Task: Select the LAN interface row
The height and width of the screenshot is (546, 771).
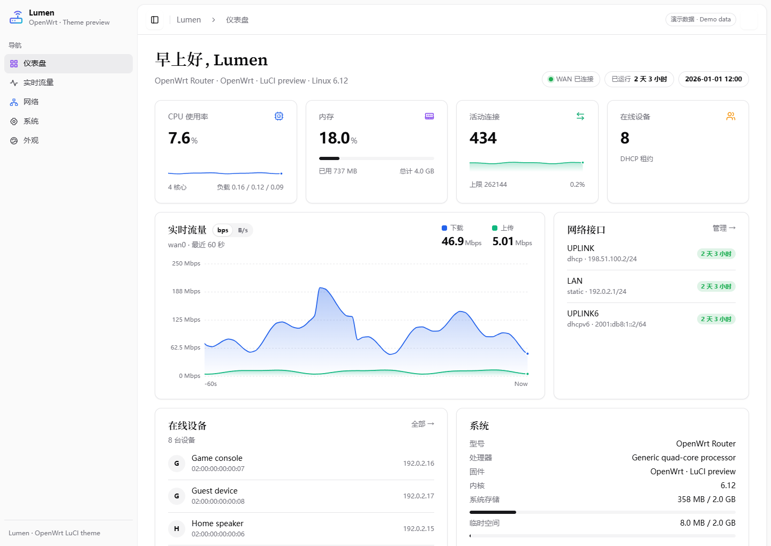Action: tap(651, 286)
